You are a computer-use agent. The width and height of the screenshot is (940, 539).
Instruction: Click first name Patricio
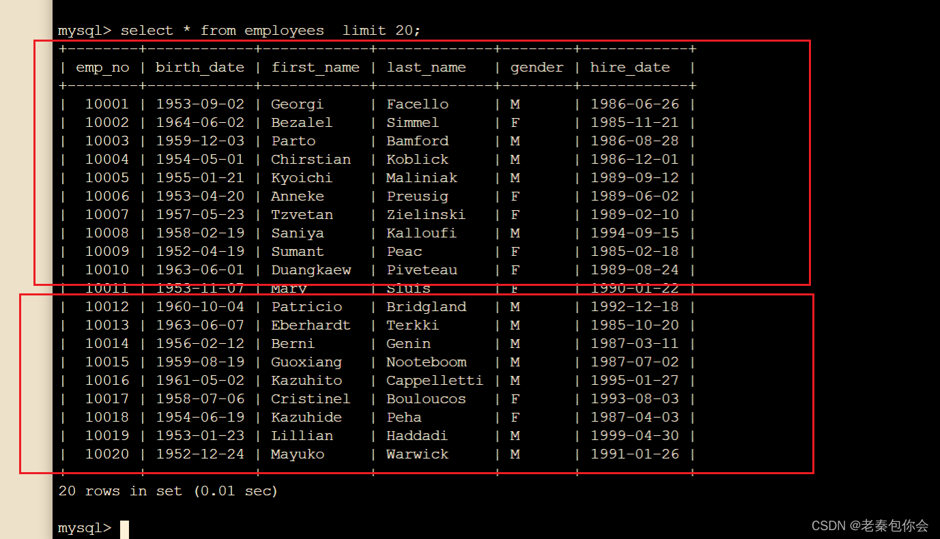click(307, 307)
